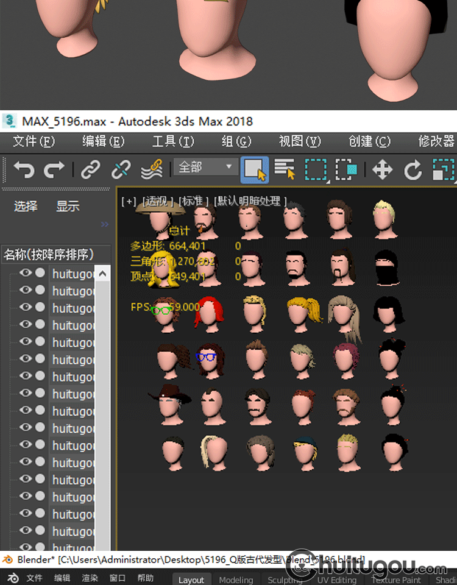Open the 创建(C) menu

click(x=369, y=141)
